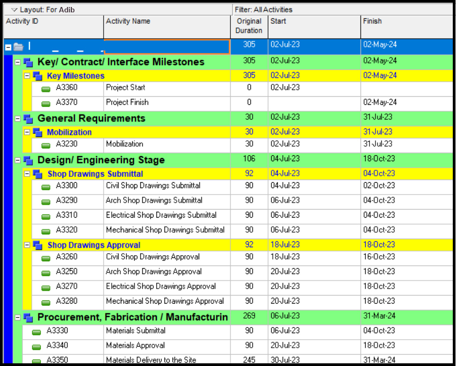Open the Layout: For Adib dropdown
Image resolution: width=456 pixels, height=366 pixels.
point(14,10)
